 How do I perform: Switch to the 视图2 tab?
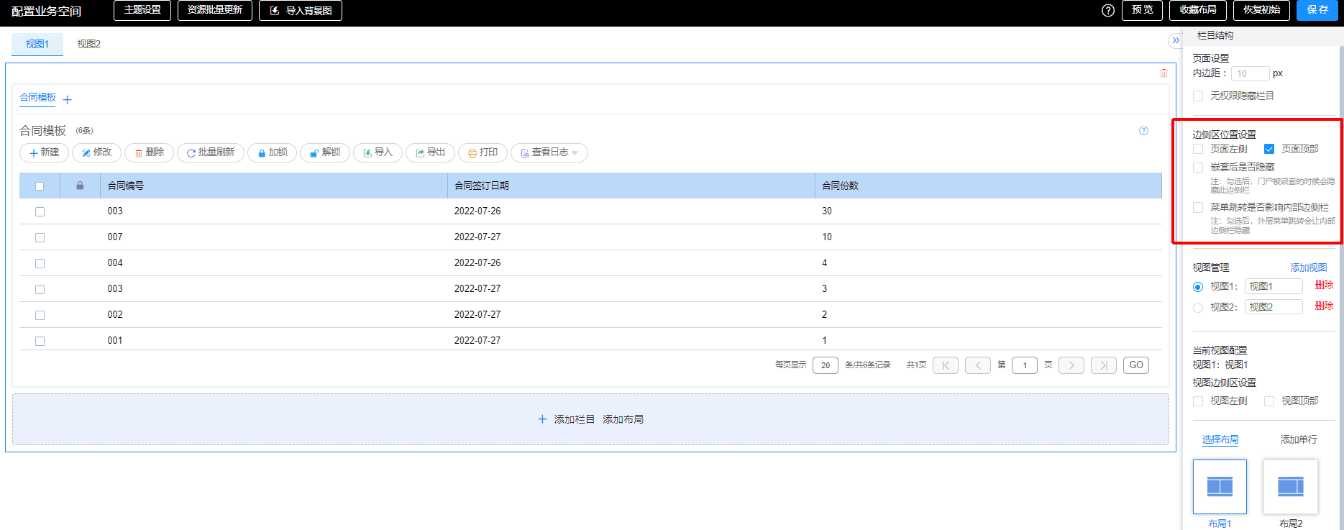coord(89,44)
